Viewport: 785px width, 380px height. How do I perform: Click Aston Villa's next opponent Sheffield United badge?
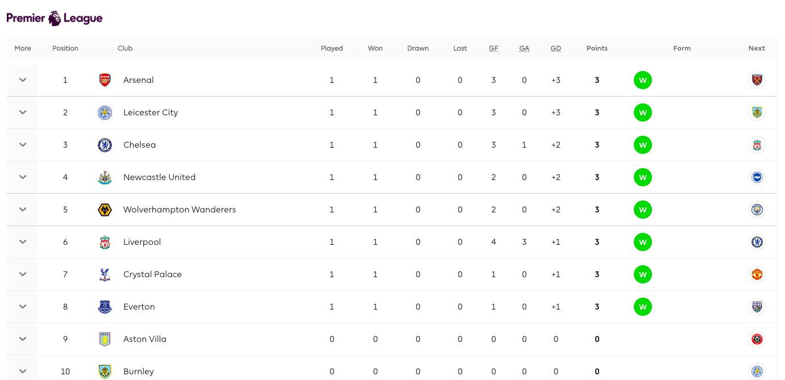[x=757, y=339]
